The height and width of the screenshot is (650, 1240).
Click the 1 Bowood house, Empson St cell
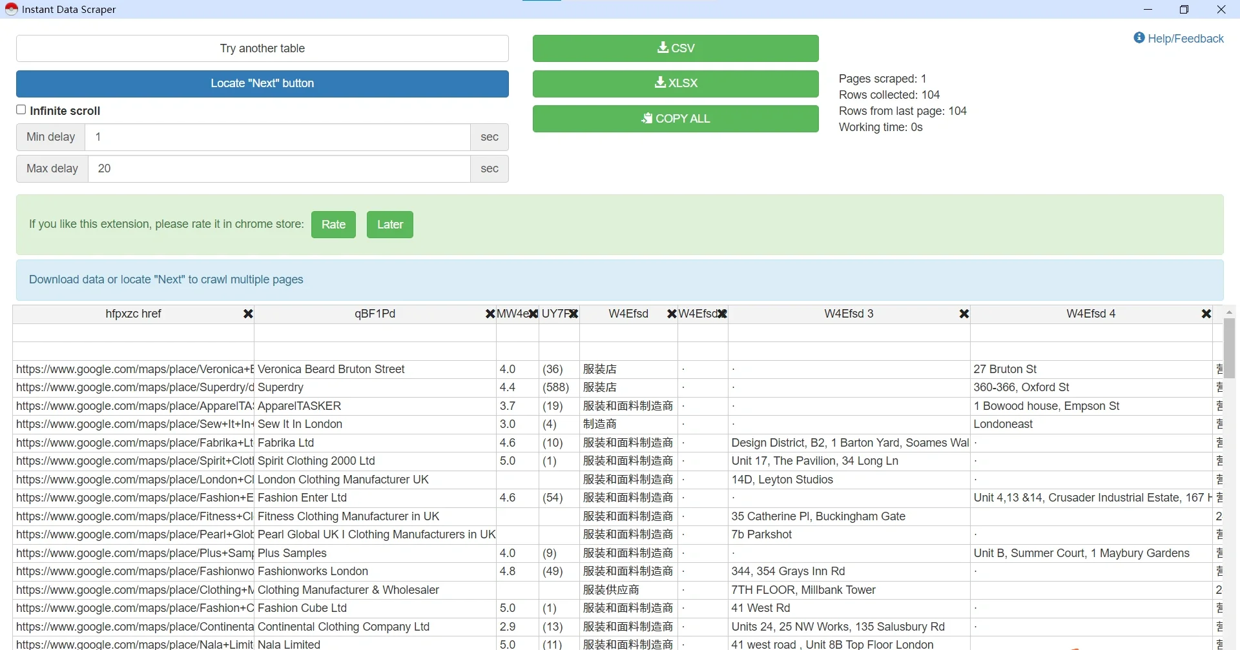pos(1091,406)
